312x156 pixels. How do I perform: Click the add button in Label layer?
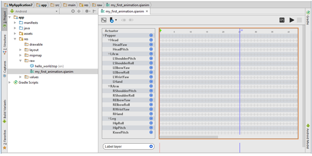tap(151, 146)
